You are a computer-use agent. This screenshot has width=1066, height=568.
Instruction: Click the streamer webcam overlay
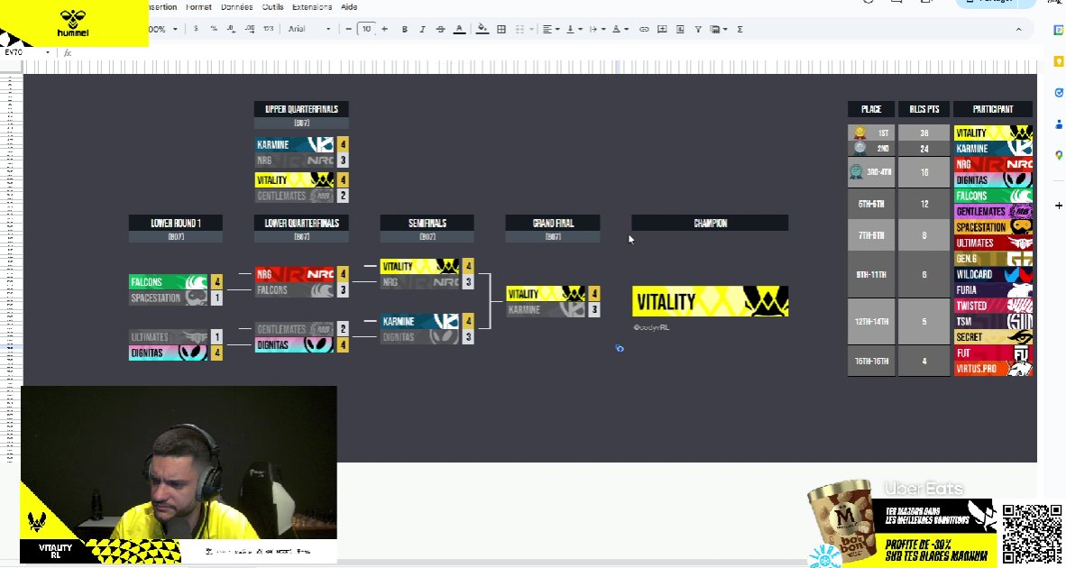click(x=179, y=462)
